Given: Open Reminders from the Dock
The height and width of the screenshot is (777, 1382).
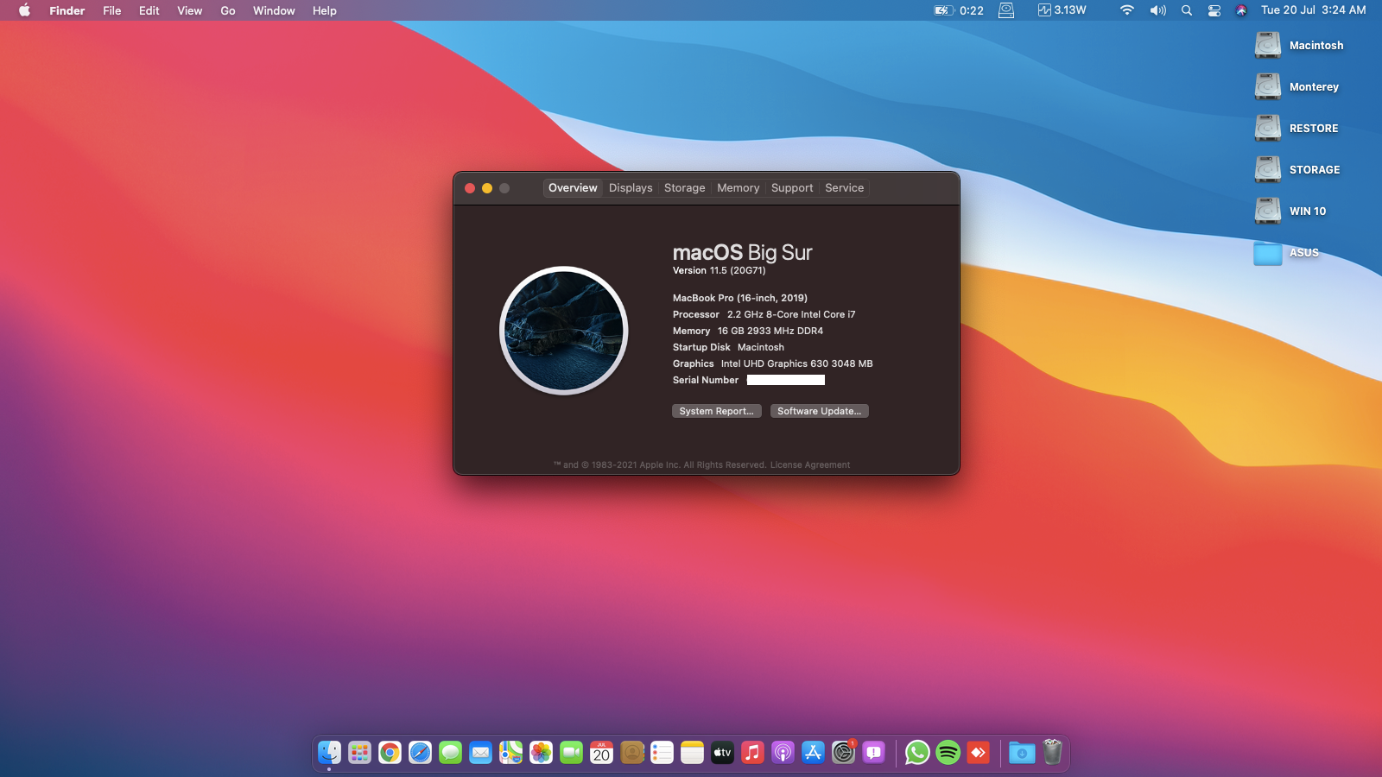Looking at the screenshot, I should point(662,753).
